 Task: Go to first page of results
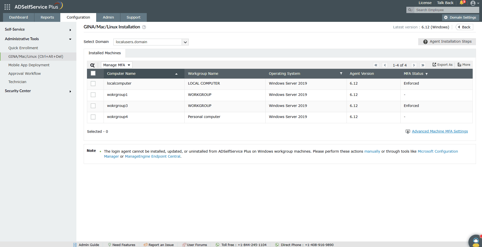point(376,65)
